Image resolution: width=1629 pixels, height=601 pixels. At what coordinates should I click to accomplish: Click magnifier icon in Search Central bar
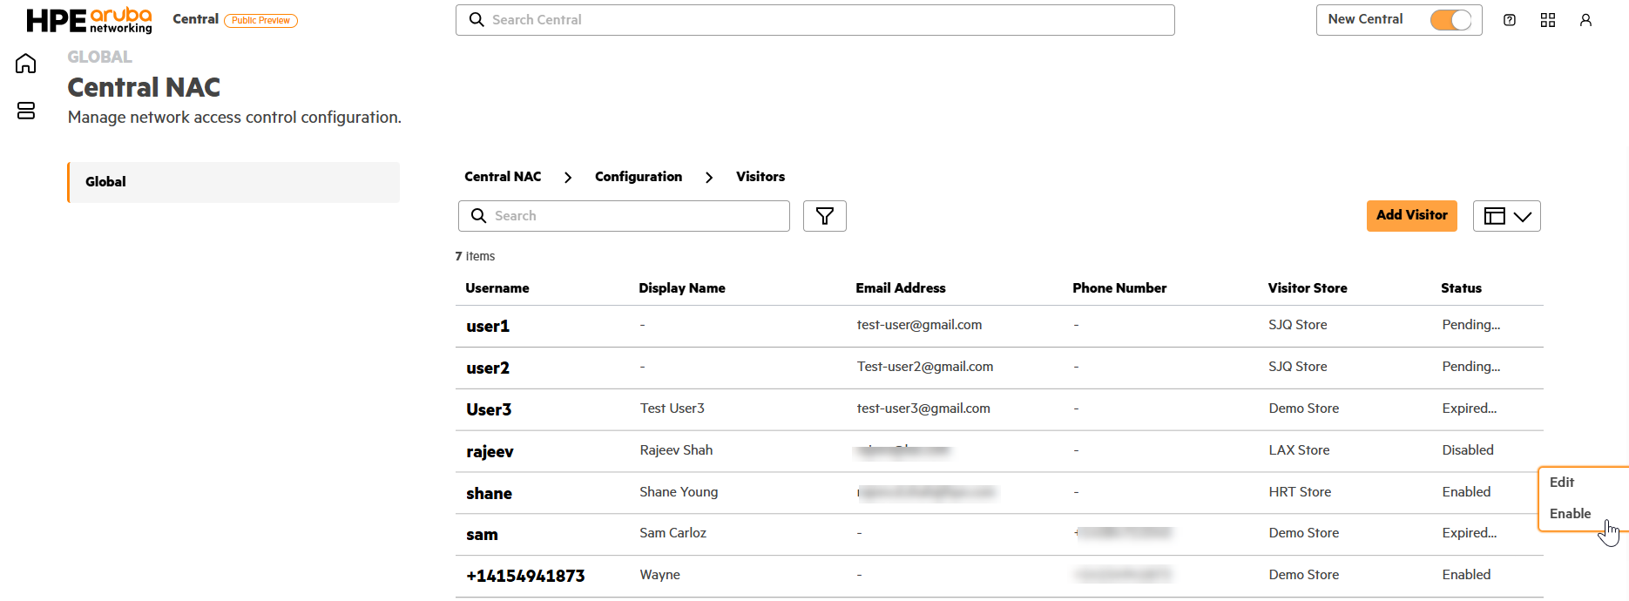point(477,19)
